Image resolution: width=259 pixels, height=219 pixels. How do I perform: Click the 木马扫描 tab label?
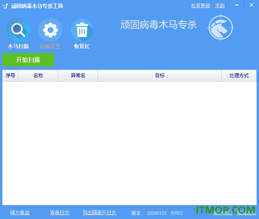click(x=18, y=46)
